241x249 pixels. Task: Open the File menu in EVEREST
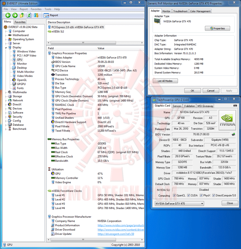pos(6,9)
